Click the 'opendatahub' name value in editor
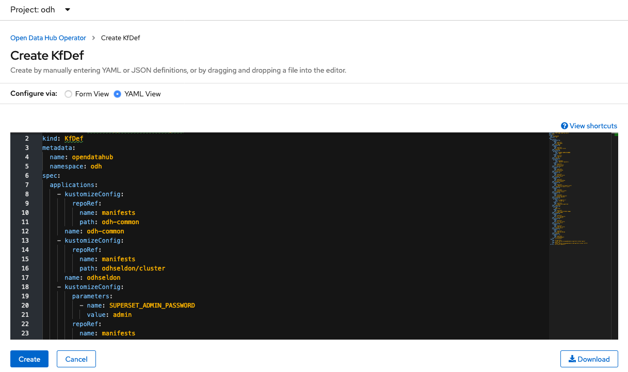Viewport: 628px width, 372px height. pyautogui.click(x=92, y=157)
